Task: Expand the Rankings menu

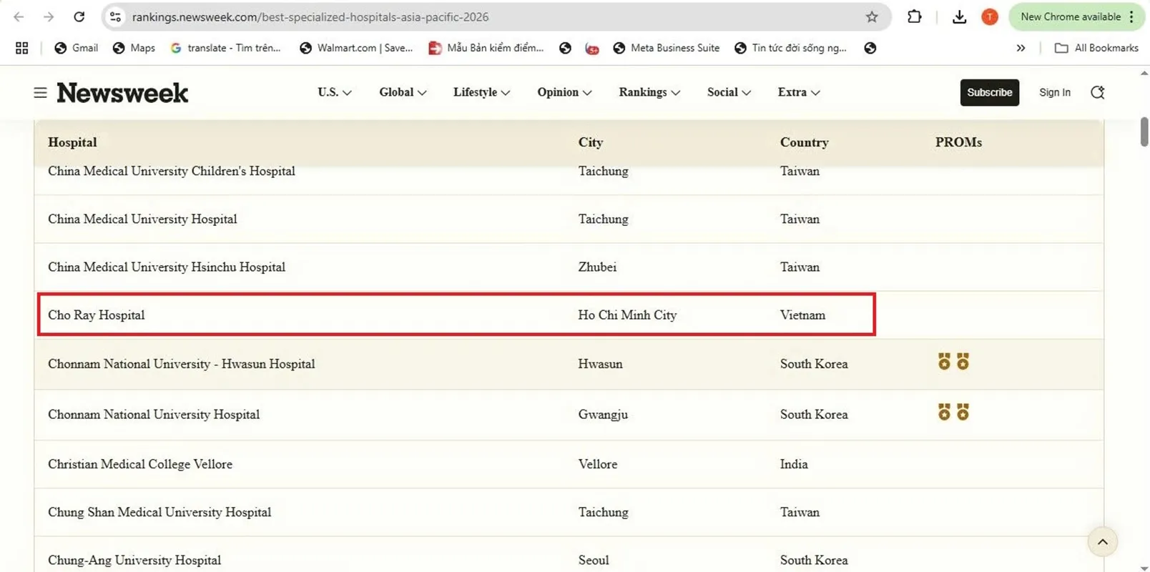Action: [649, 92]
